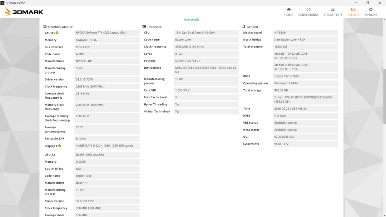Click the Insyde 03/13/2025 BIOS value

305,76
